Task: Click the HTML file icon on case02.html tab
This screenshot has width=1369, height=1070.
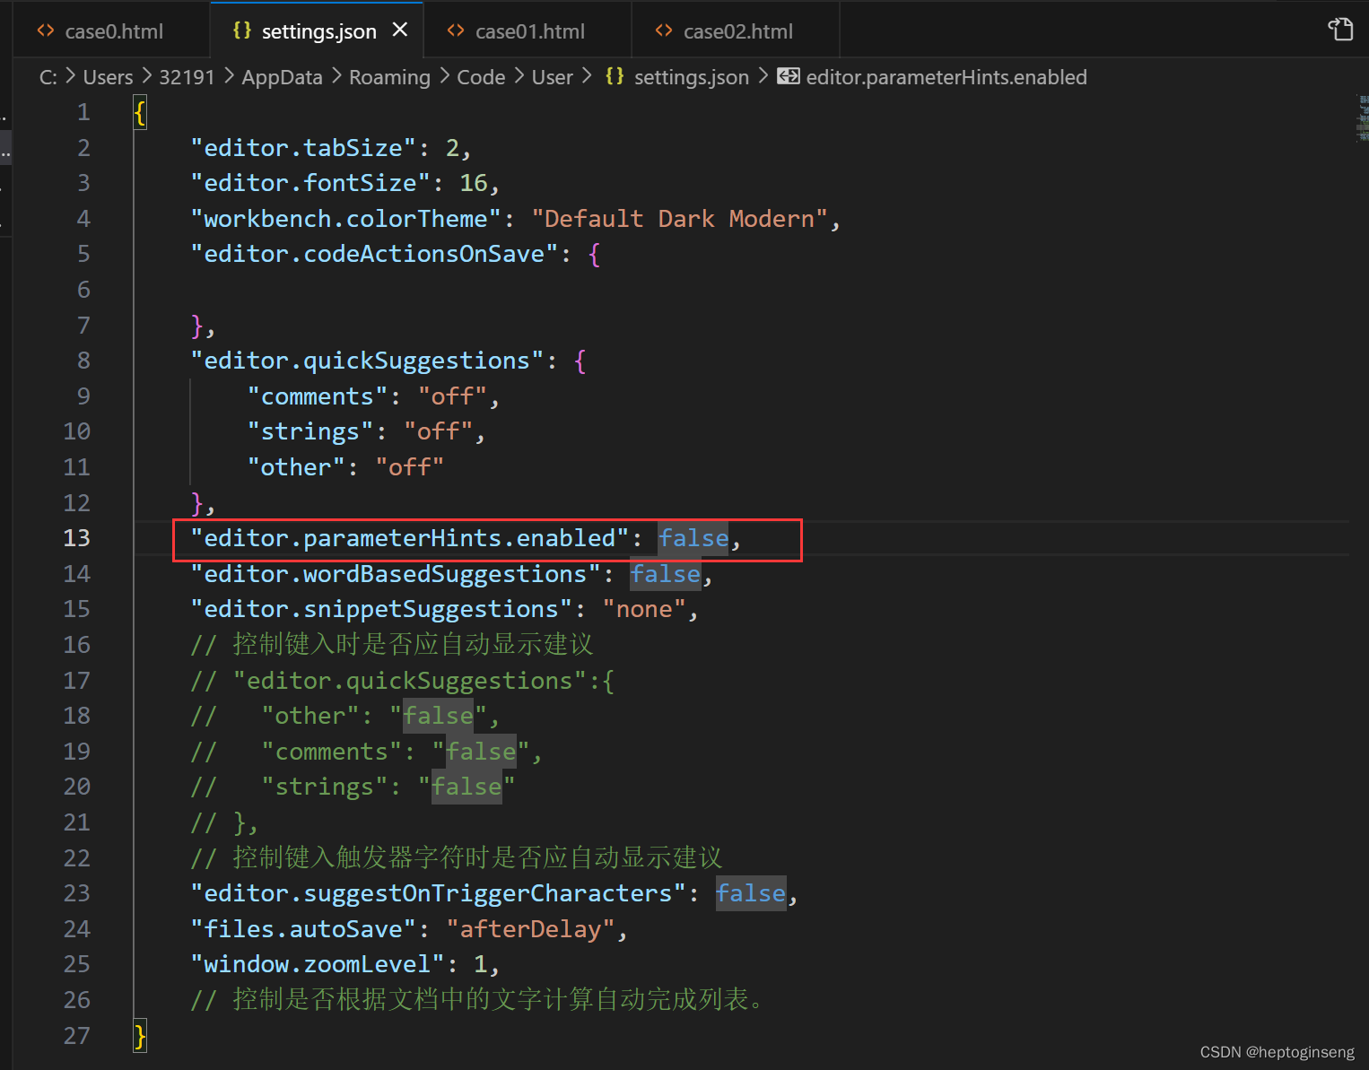Action: pyautogui.click(x=664, y=30)
